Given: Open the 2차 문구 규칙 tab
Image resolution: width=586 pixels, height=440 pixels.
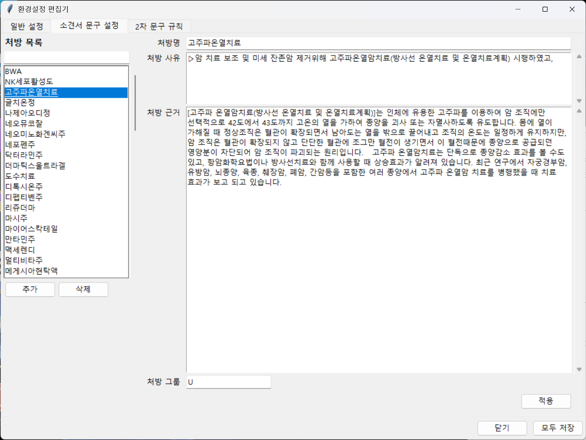Looking at the screenshot, I should [159, 26].
